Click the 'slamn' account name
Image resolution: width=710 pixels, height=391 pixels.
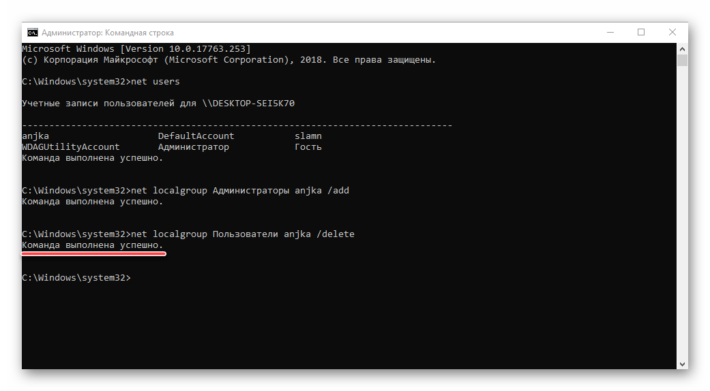click(308, 136)
